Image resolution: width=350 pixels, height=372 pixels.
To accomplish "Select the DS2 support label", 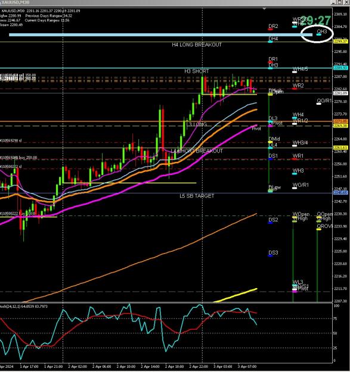I will click(x=273, y=220).
